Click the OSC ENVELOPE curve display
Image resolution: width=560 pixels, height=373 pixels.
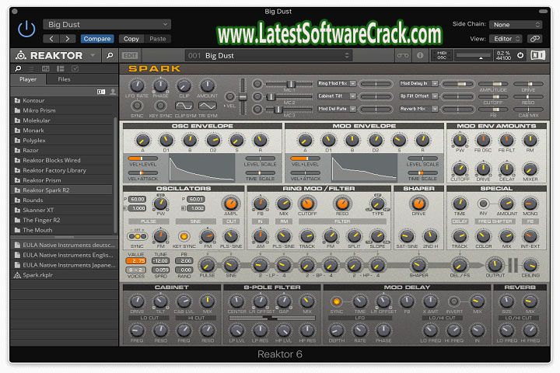point(202,168)
